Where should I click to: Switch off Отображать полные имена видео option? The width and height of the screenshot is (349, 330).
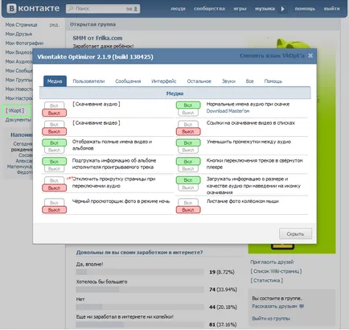(x=54, y=150)
